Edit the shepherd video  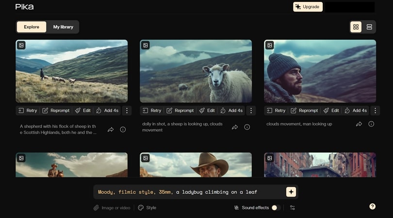(83, 110)
